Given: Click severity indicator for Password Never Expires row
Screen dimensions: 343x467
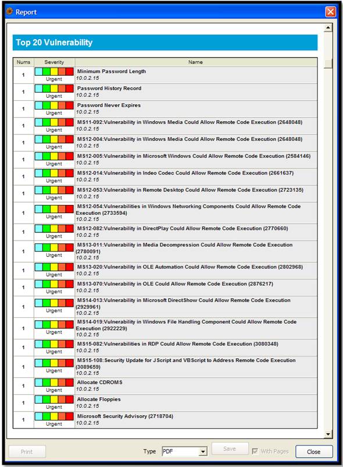Looking at the screenshot, I should [x=54, y=105].
